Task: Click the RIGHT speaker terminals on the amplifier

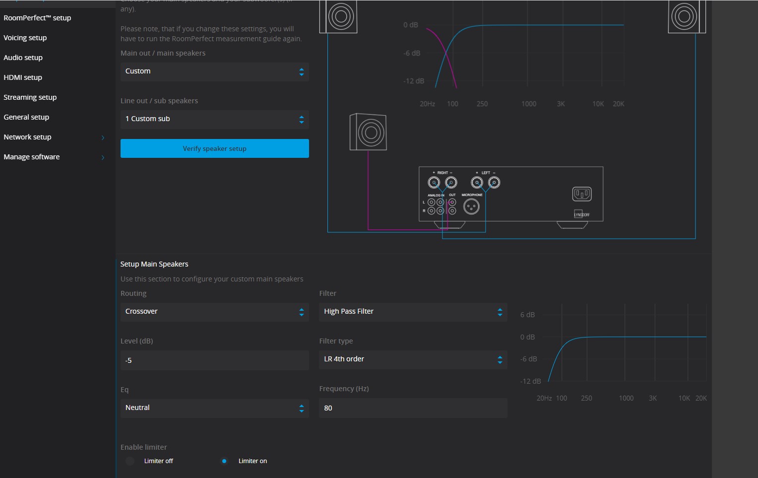Action: point(442,183)
